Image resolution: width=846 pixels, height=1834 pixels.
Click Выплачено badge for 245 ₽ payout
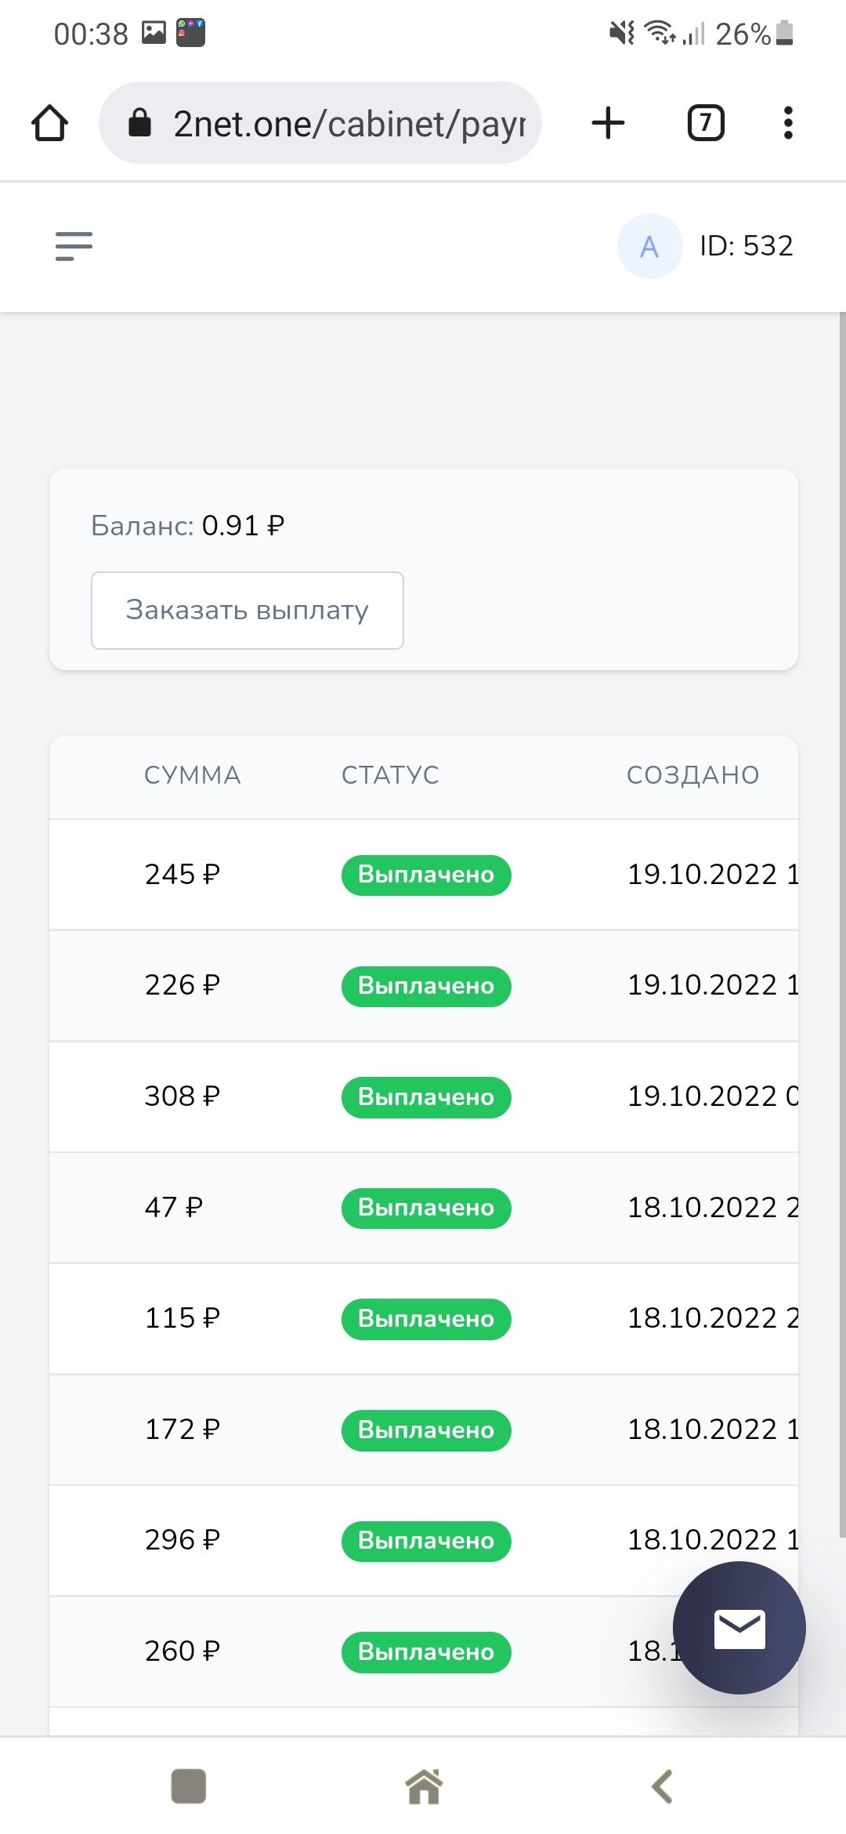tap(426, 875)
